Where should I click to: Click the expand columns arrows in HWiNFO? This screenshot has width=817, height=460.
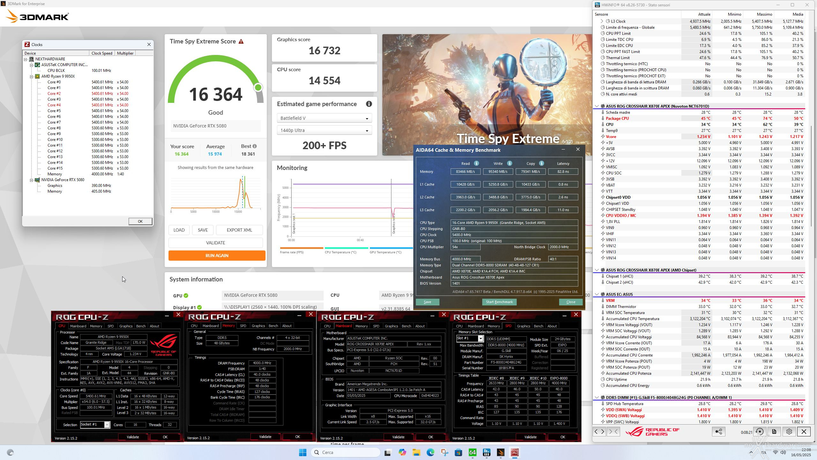(x=599, y=432)
